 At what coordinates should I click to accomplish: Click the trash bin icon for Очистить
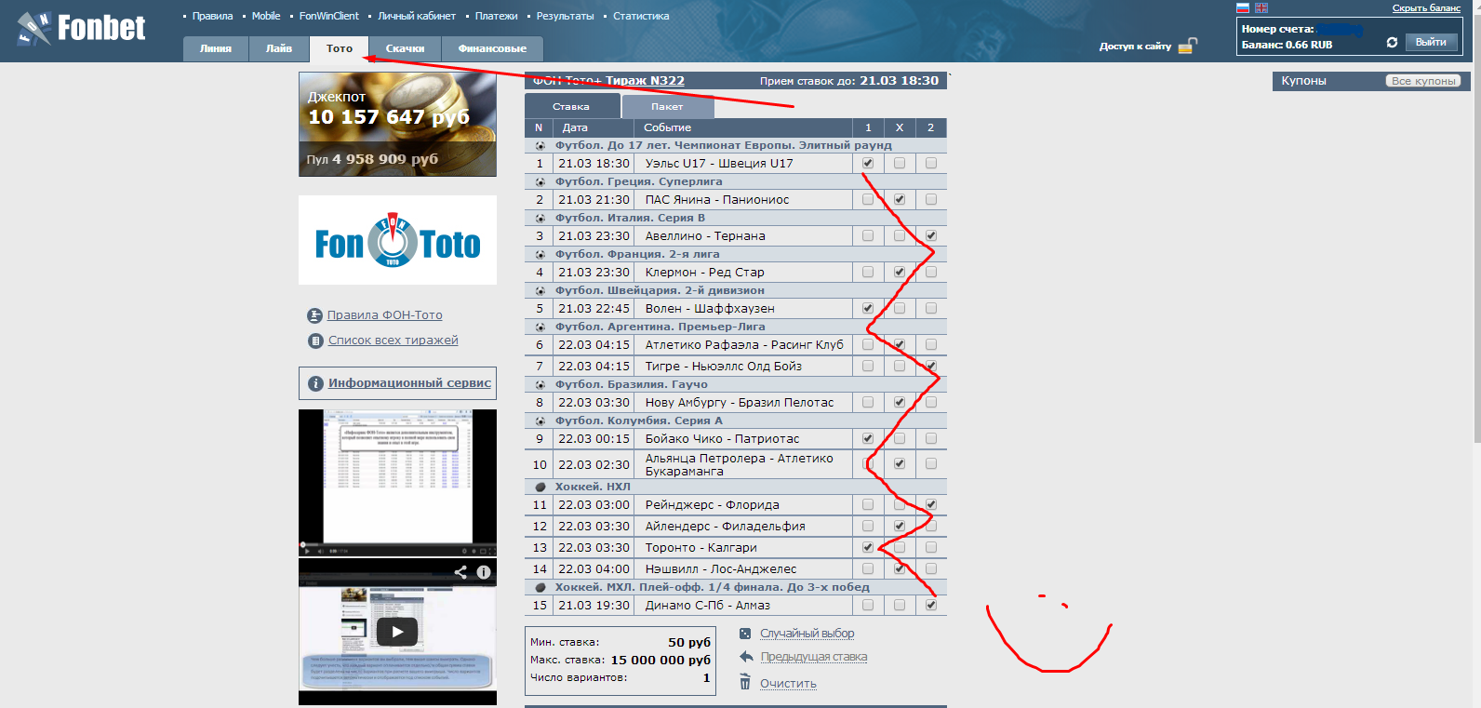coord(745,683)
